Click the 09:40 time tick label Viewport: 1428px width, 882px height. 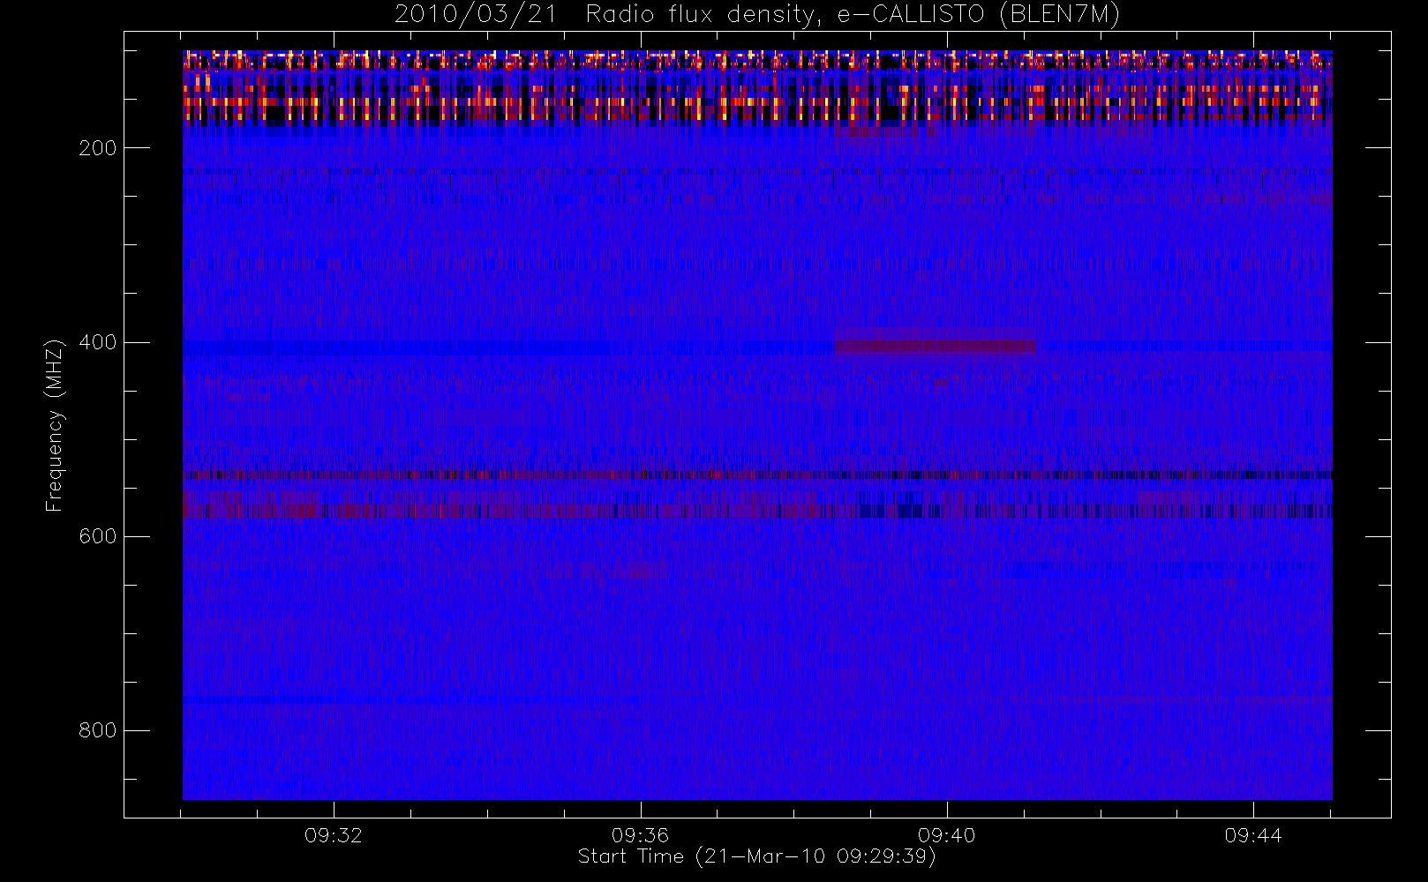point(947,835)
